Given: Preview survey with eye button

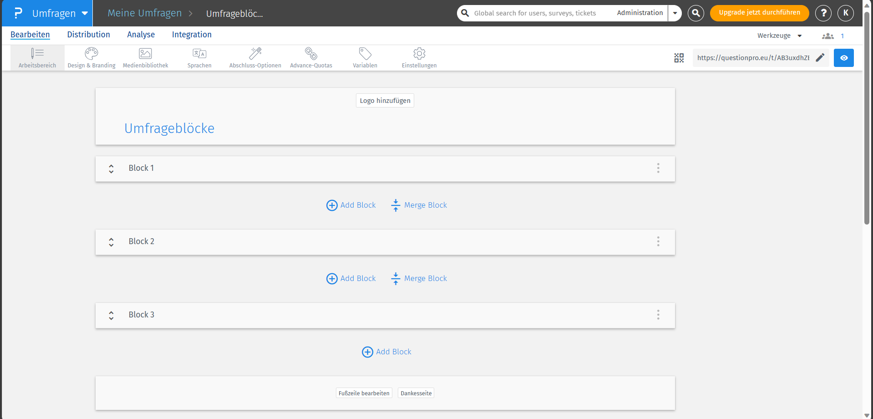Looking at the screenshot, I should pyautogui.click(x=843, y=58).
